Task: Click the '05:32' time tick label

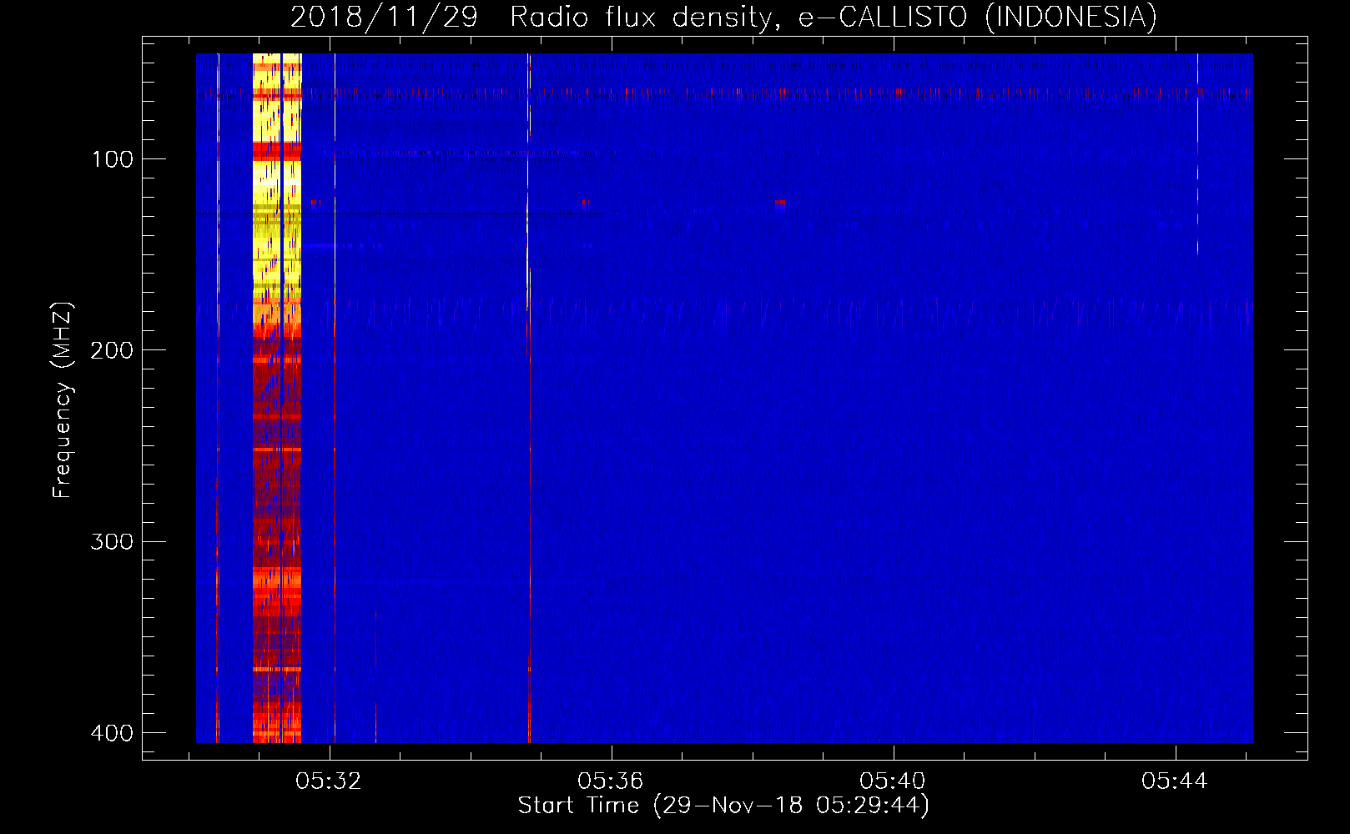Action: (x=329, y=781)
